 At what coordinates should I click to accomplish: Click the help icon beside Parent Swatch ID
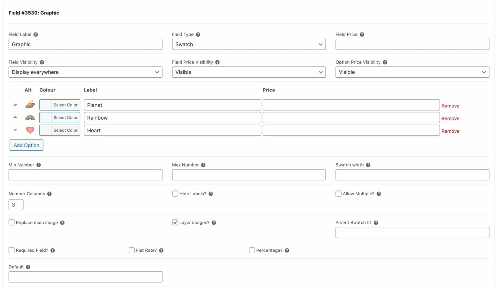point(376,223)
